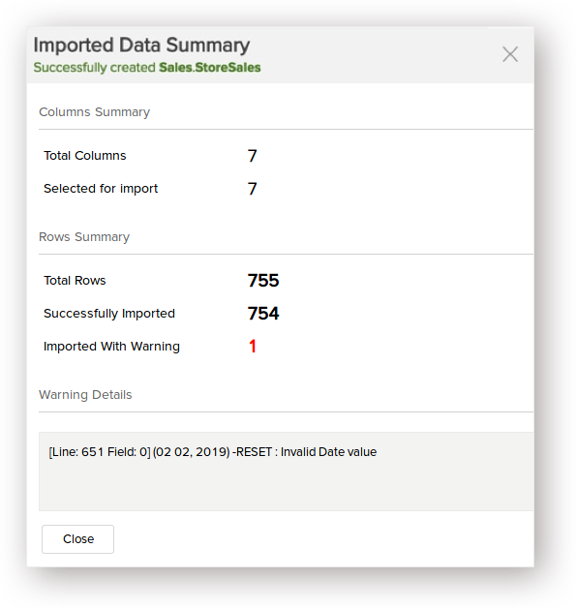Click the Successfully created status text
The height and width of the screenshot is (609, 576).
pos(94,68)
